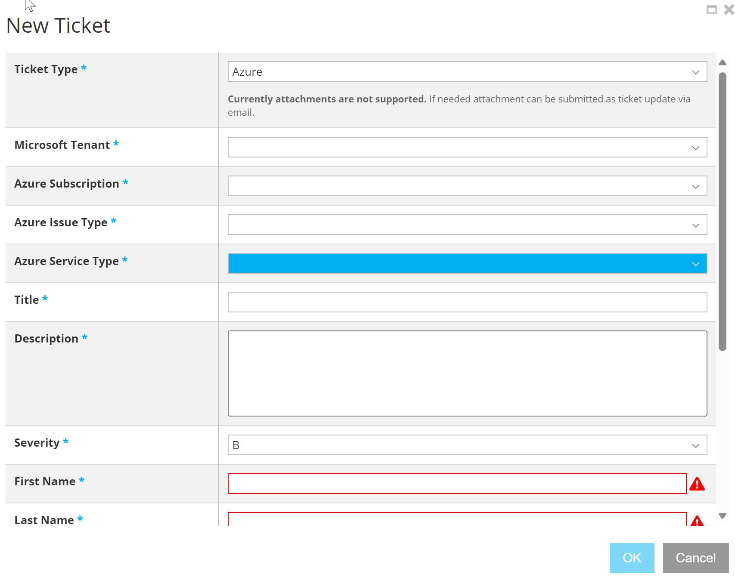
Task: Click the Azure Subscription label
Action: [x=67, y=183]
